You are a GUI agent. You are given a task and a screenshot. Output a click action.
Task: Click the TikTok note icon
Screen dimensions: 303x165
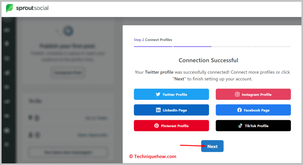(240, 126)
